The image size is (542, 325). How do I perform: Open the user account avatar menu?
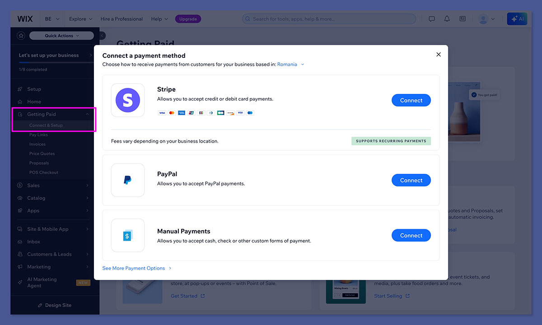tap(486, 19)
